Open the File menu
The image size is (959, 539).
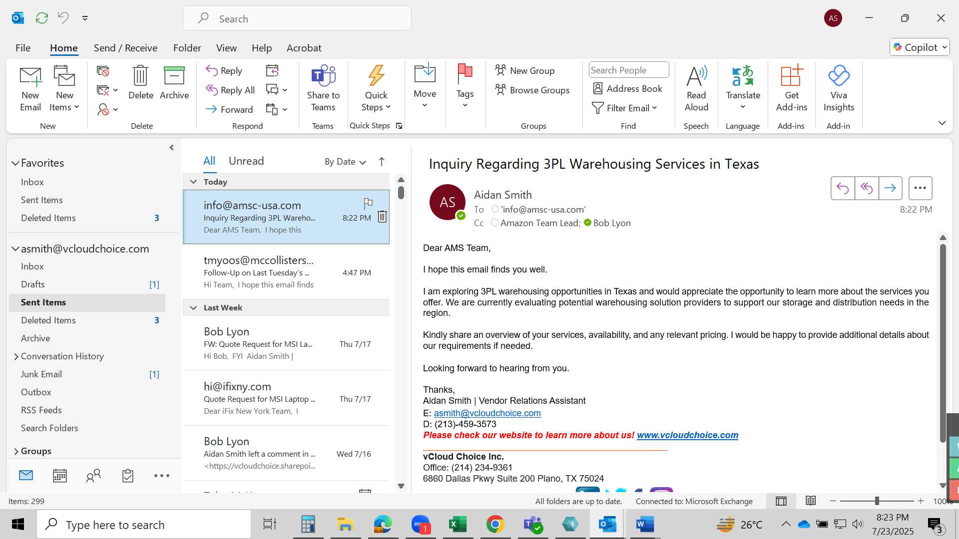click(23, 48)
